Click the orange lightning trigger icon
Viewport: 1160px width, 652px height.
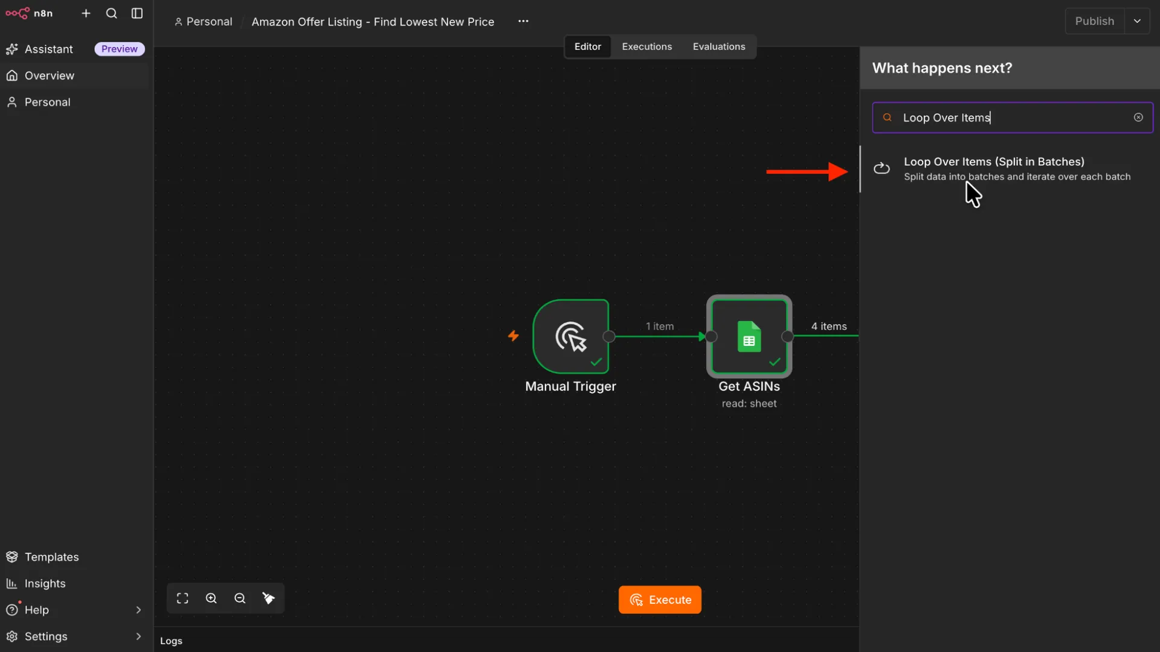pos(514,336)
